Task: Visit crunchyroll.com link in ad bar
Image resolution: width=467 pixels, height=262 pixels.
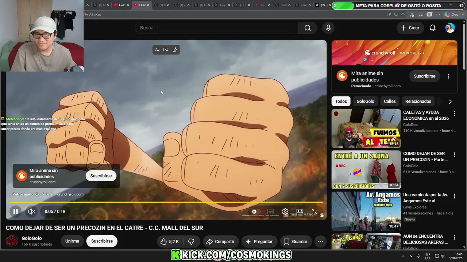Action: [70, 194]
